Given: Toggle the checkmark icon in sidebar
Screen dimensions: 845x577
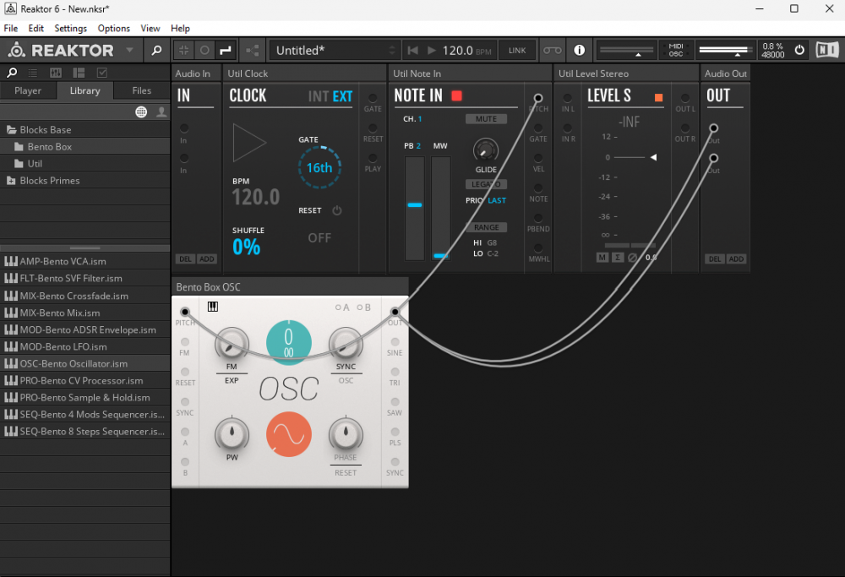Looking at the screenshot, I should 102,72.
